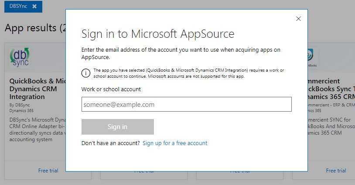This screenshot has height=185, width=355.
Task: Remove the DBSync search filter tag
Action: (x=34, y=7)
